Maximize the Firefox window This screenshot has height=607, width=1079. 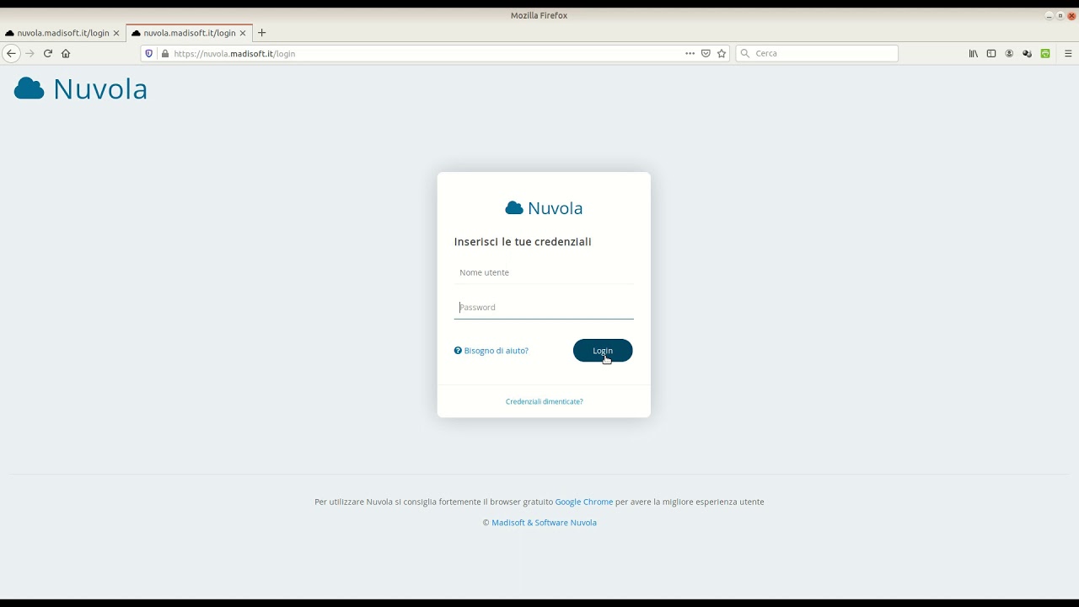[x=1060, y=15]
